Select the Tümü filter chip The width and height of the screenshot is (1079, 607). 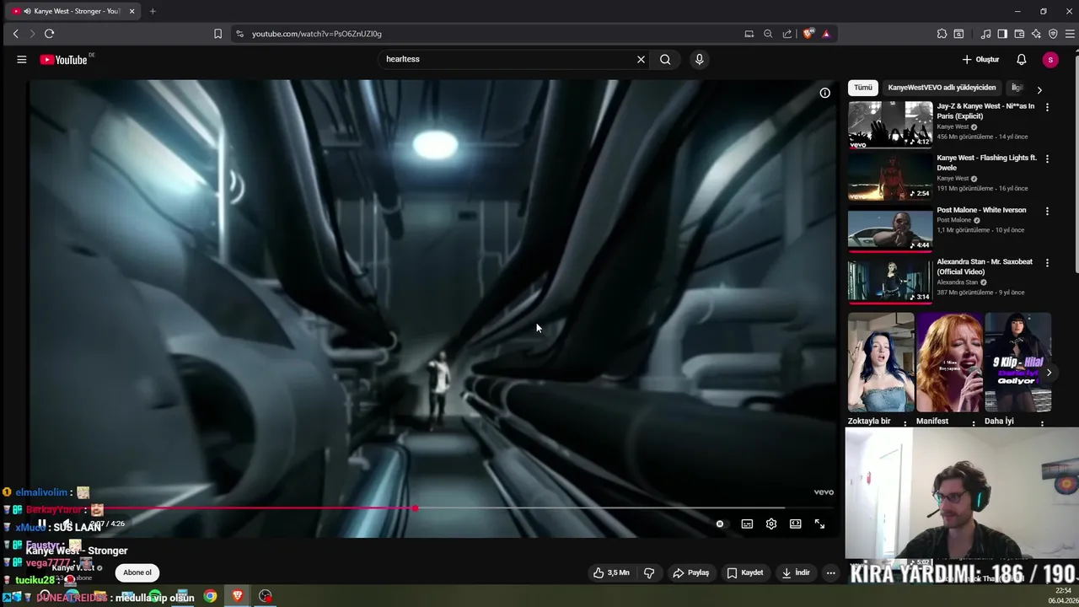[x=863, y=88]
